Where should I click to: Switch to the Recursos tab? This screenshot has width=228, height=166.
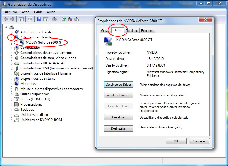pos(147,31)
